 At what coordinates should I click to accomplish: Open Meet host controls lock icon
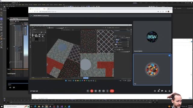pyautogui.click(x=169, y=91)
